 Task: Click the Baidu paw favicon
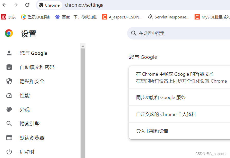57,17
